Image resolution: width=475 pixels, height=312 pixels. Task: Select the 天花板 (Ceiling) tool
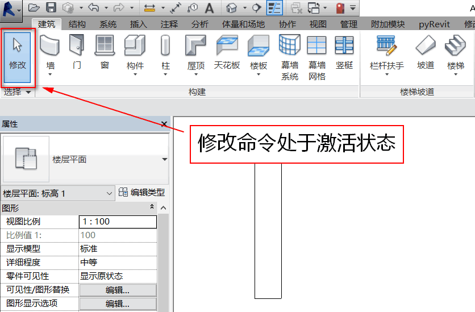pos(227,51)
